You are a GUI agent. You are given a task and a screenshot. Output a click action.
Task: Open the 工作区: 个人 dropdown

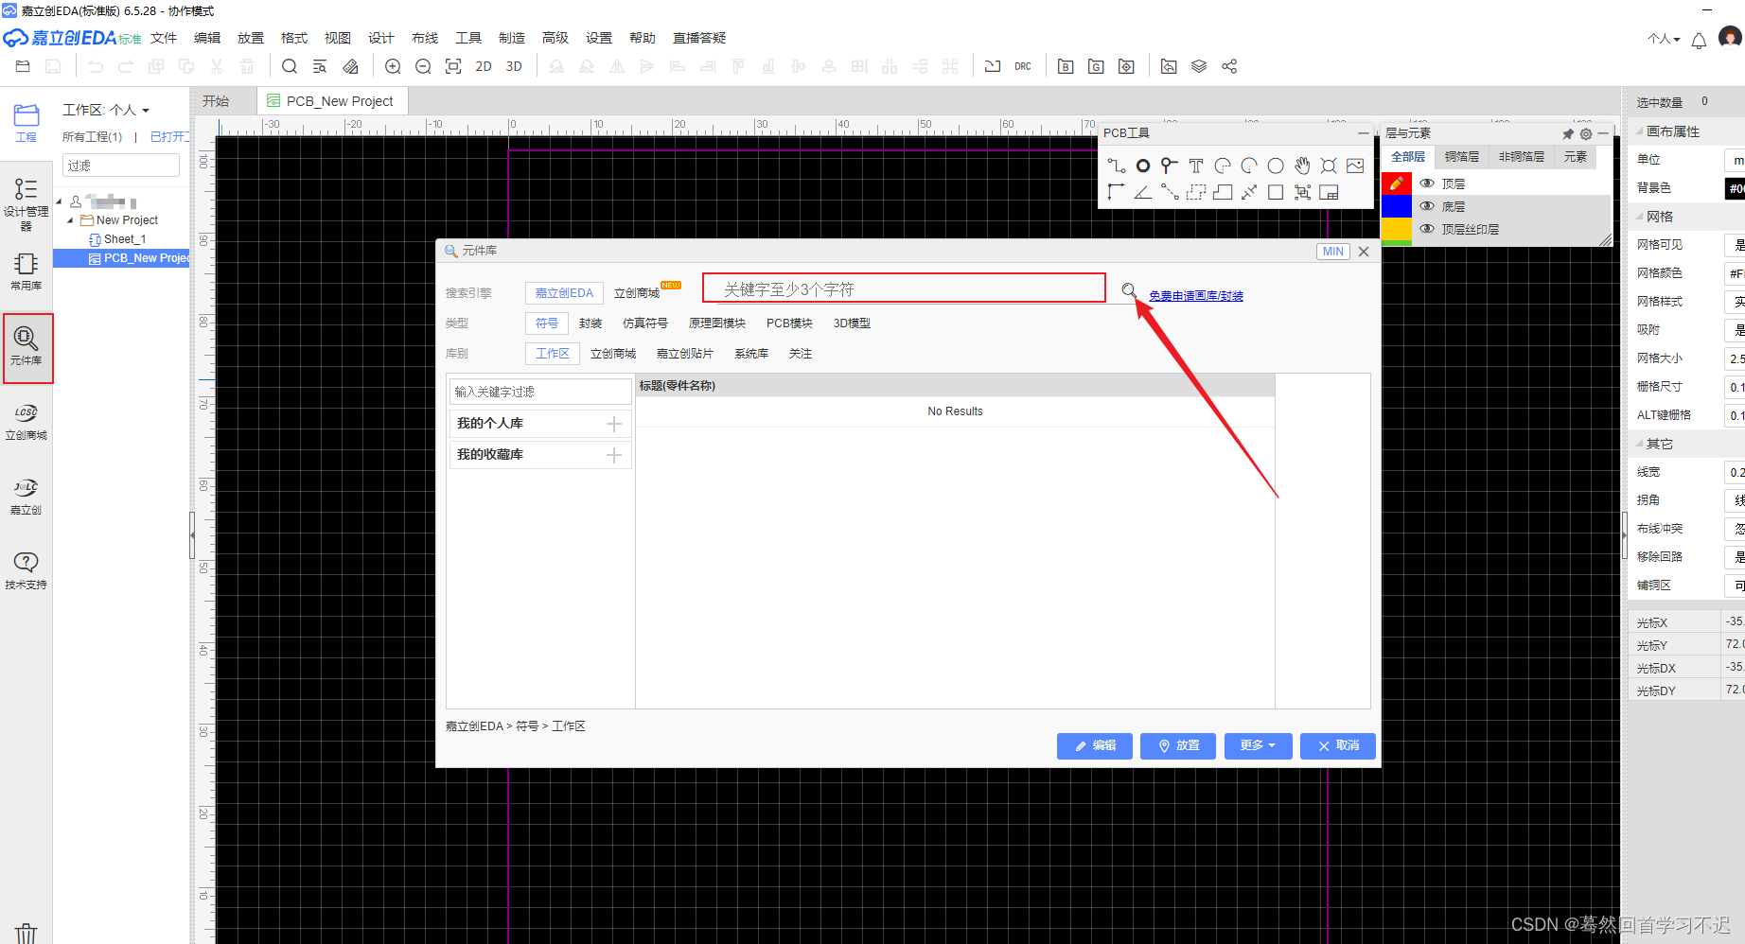click(106, 110)
